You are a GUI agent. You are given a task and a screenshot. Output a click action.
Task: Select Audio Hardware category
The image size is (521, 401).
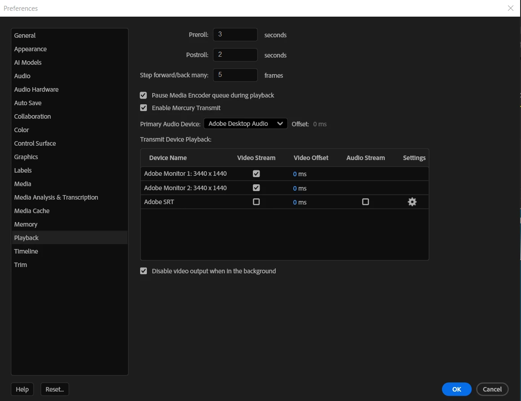click(x=70, y=89)
